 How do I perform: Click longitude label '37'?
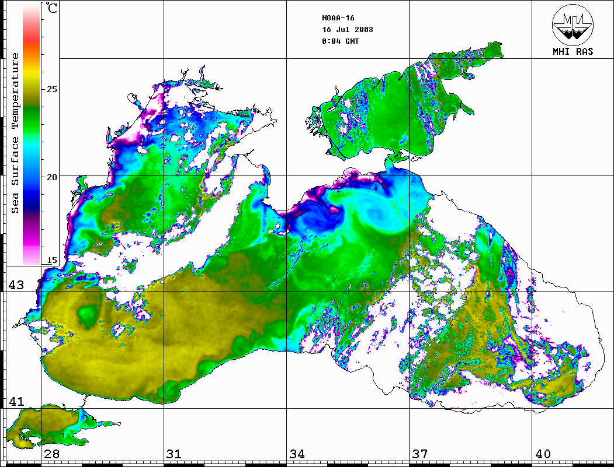coord(420,454)
